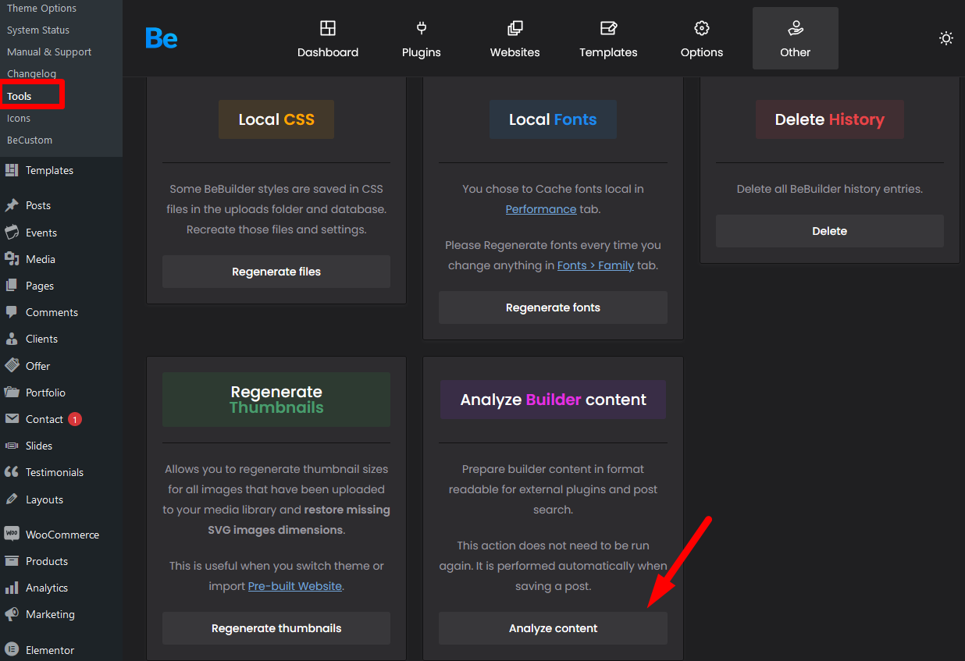Click the Analyze content button
Screen dimensions: 965x661
553,628
